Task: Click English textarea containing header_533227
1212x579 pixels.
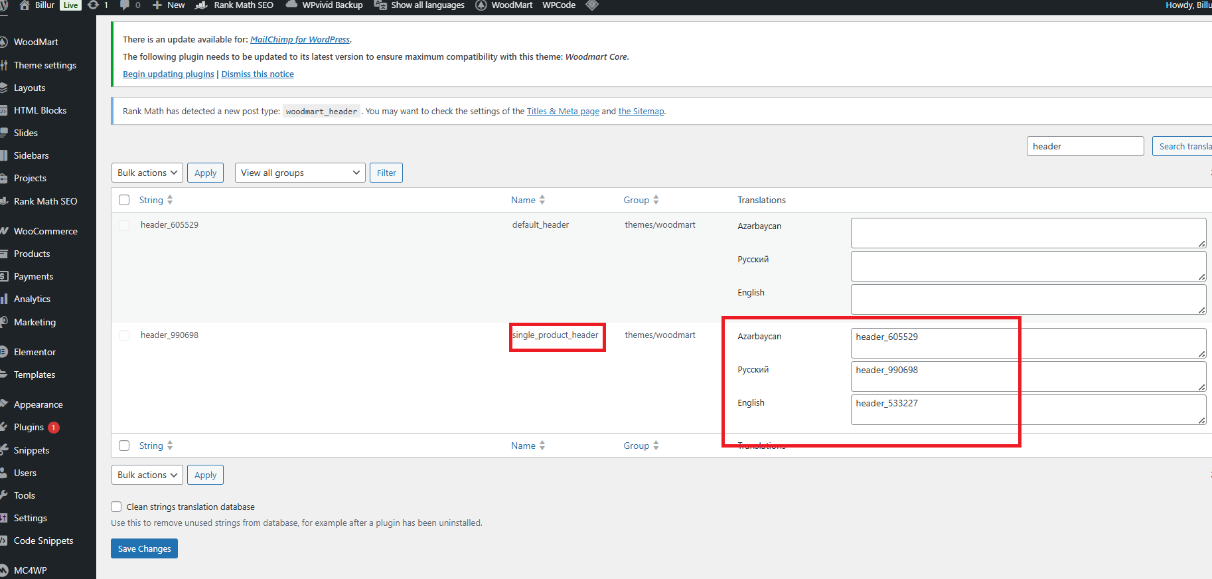Action: (1028, 410)
